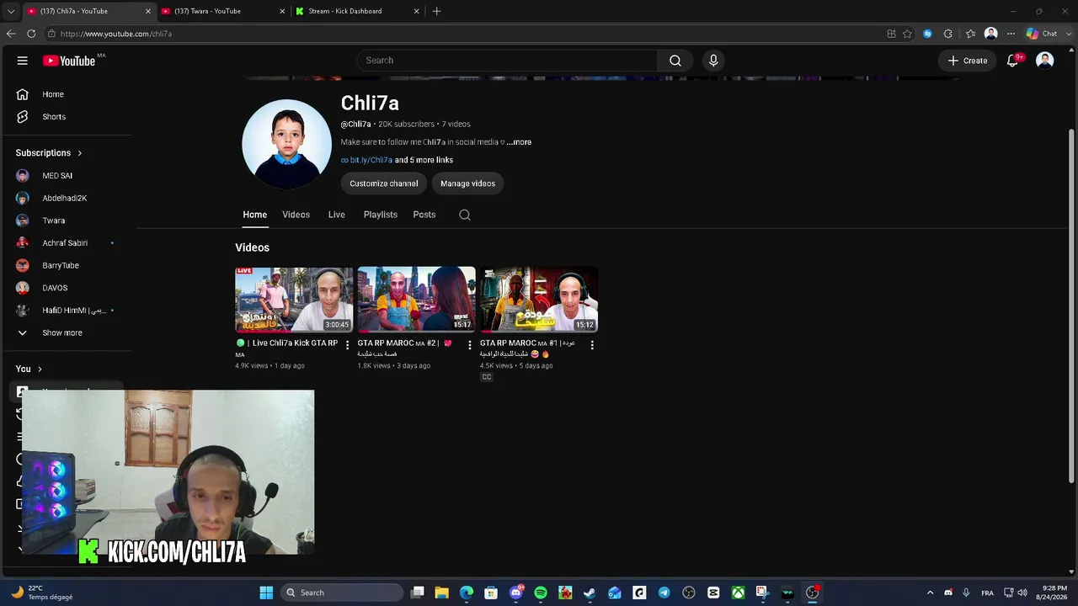Open a new browser tab
This screenshot has width=1078, height=606.
pyautogui.click(x=436, y=11)
